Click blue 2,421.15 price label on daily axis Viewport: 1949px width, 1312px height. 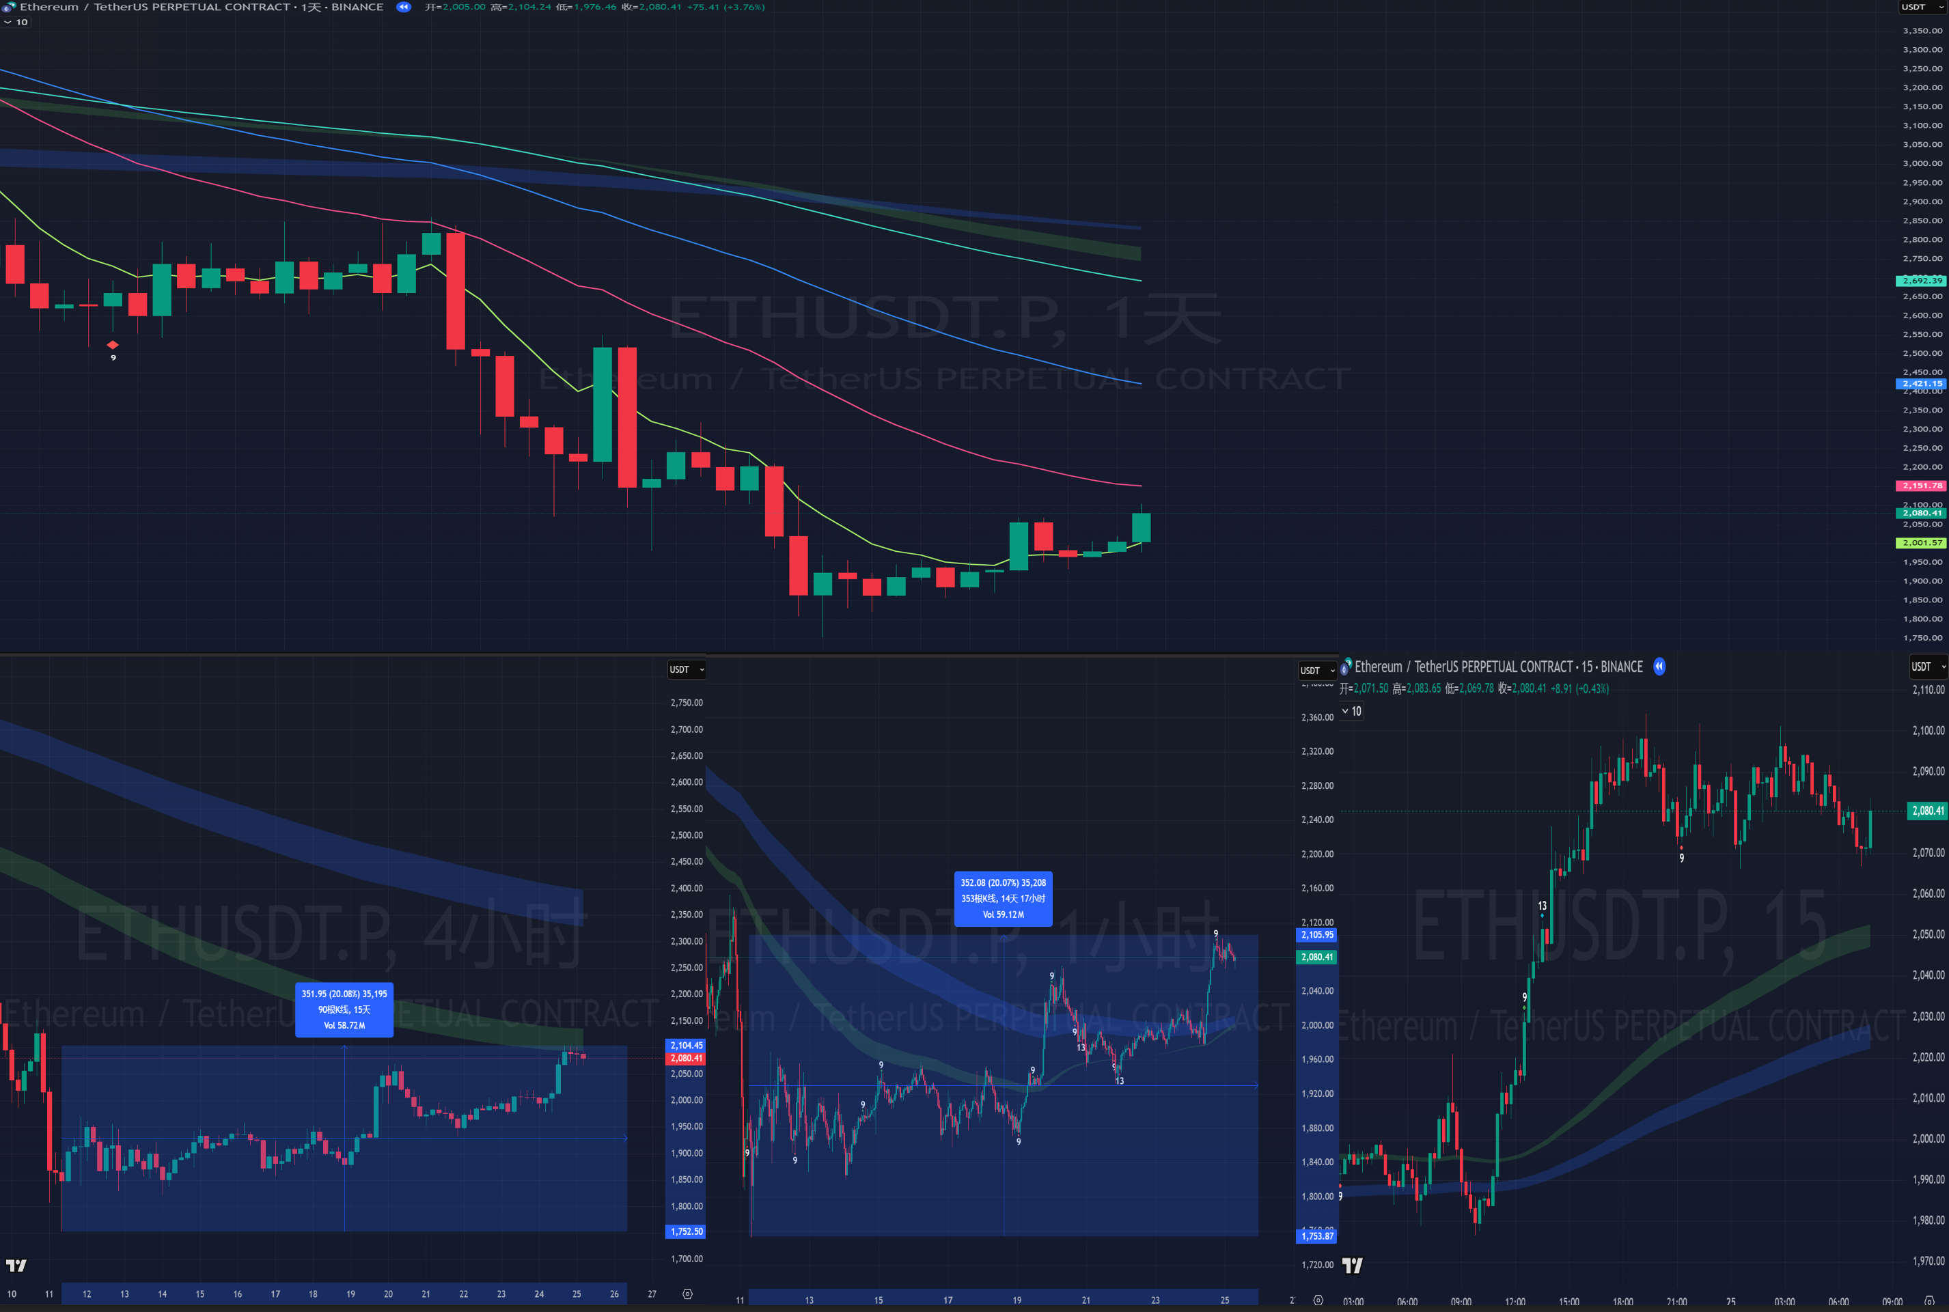pos(1922,383)
